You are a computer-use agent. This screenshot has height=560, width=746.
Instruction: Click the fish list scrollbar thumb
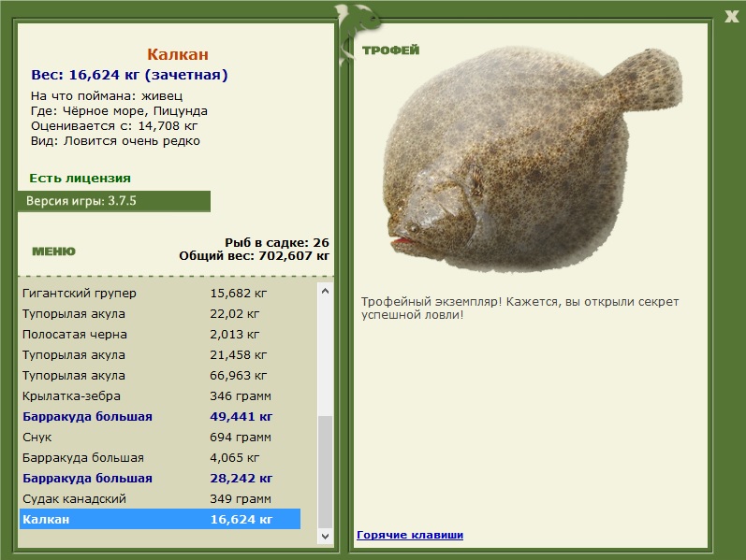[325, 471]
